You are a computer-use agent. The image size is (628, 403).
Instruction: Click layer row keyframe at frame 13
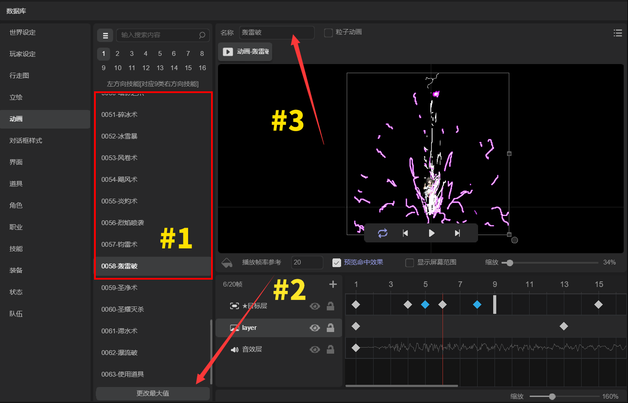pyautogui.click(x=564, y=326)
